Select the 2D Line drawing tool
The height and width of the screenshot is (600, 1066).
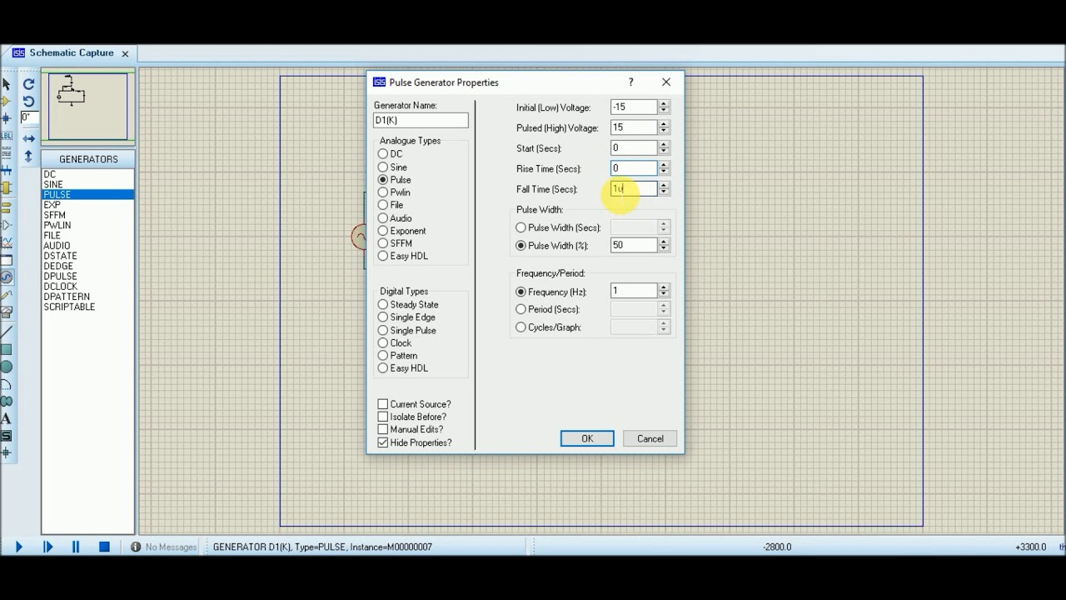pos(7,331)
